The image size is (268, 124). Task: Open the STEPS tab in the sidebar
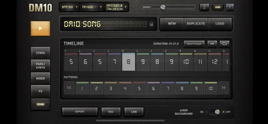(41, 53)
